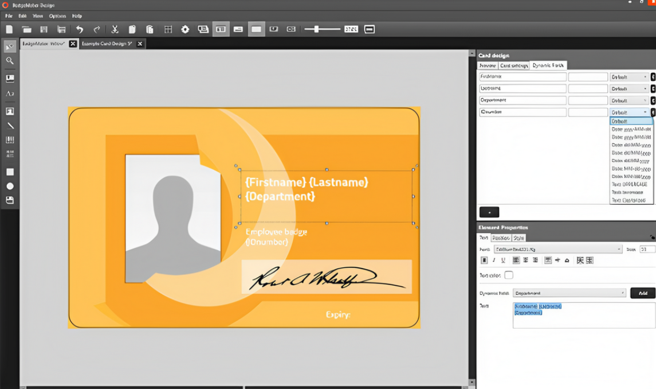This screenshot has width=656, height=389.
Task: Select the magnifier Zoom tool
Action: (x=10, y=61)
